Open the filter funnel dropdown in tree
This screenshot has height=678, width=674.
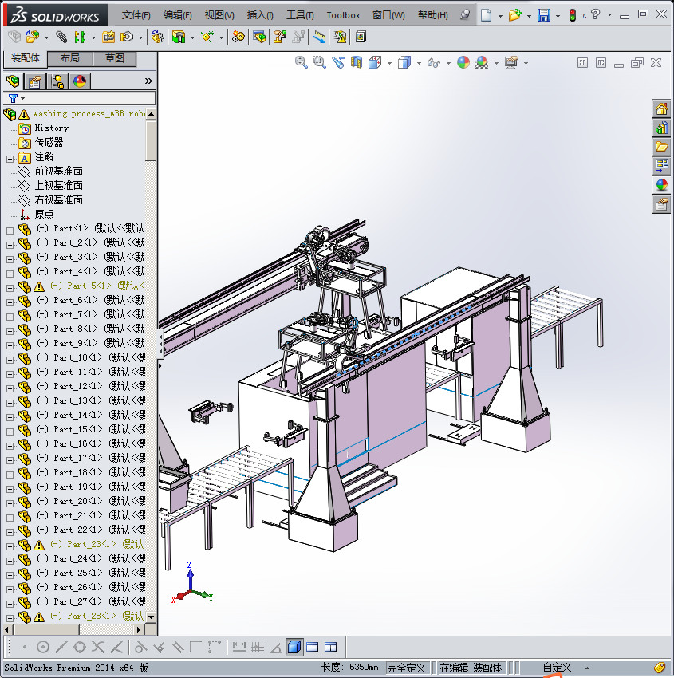[16, 98]
